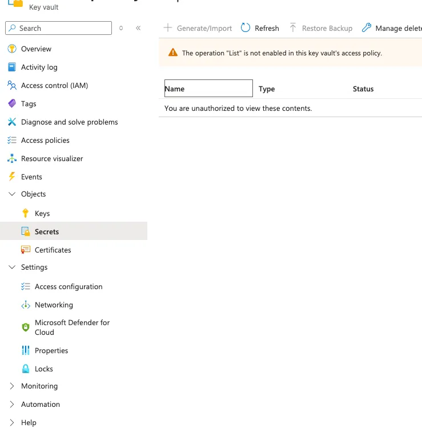Image resolution: width=422 pixels, height=432 pixels.
Task: Click the 'List is not enabled' warning text
Action: (282, 53)
